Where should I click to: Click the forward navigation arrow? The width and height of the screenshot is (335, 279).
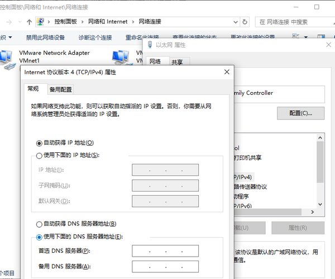9,22
